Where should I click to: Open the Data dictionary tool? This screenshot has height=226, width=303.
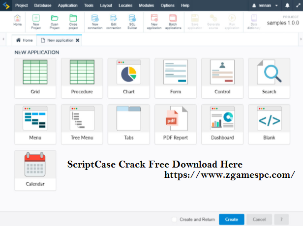254,22
